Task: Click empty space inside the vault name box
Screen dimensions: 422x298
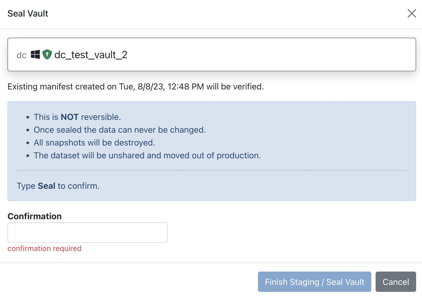Action: coord(267,54)
